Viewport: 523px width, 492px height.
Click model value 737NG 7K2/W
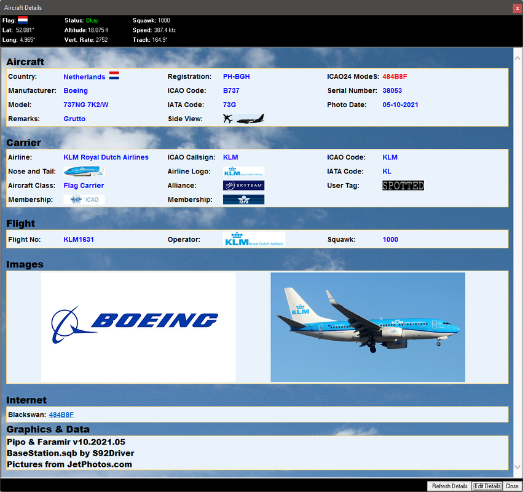[86, 105]
